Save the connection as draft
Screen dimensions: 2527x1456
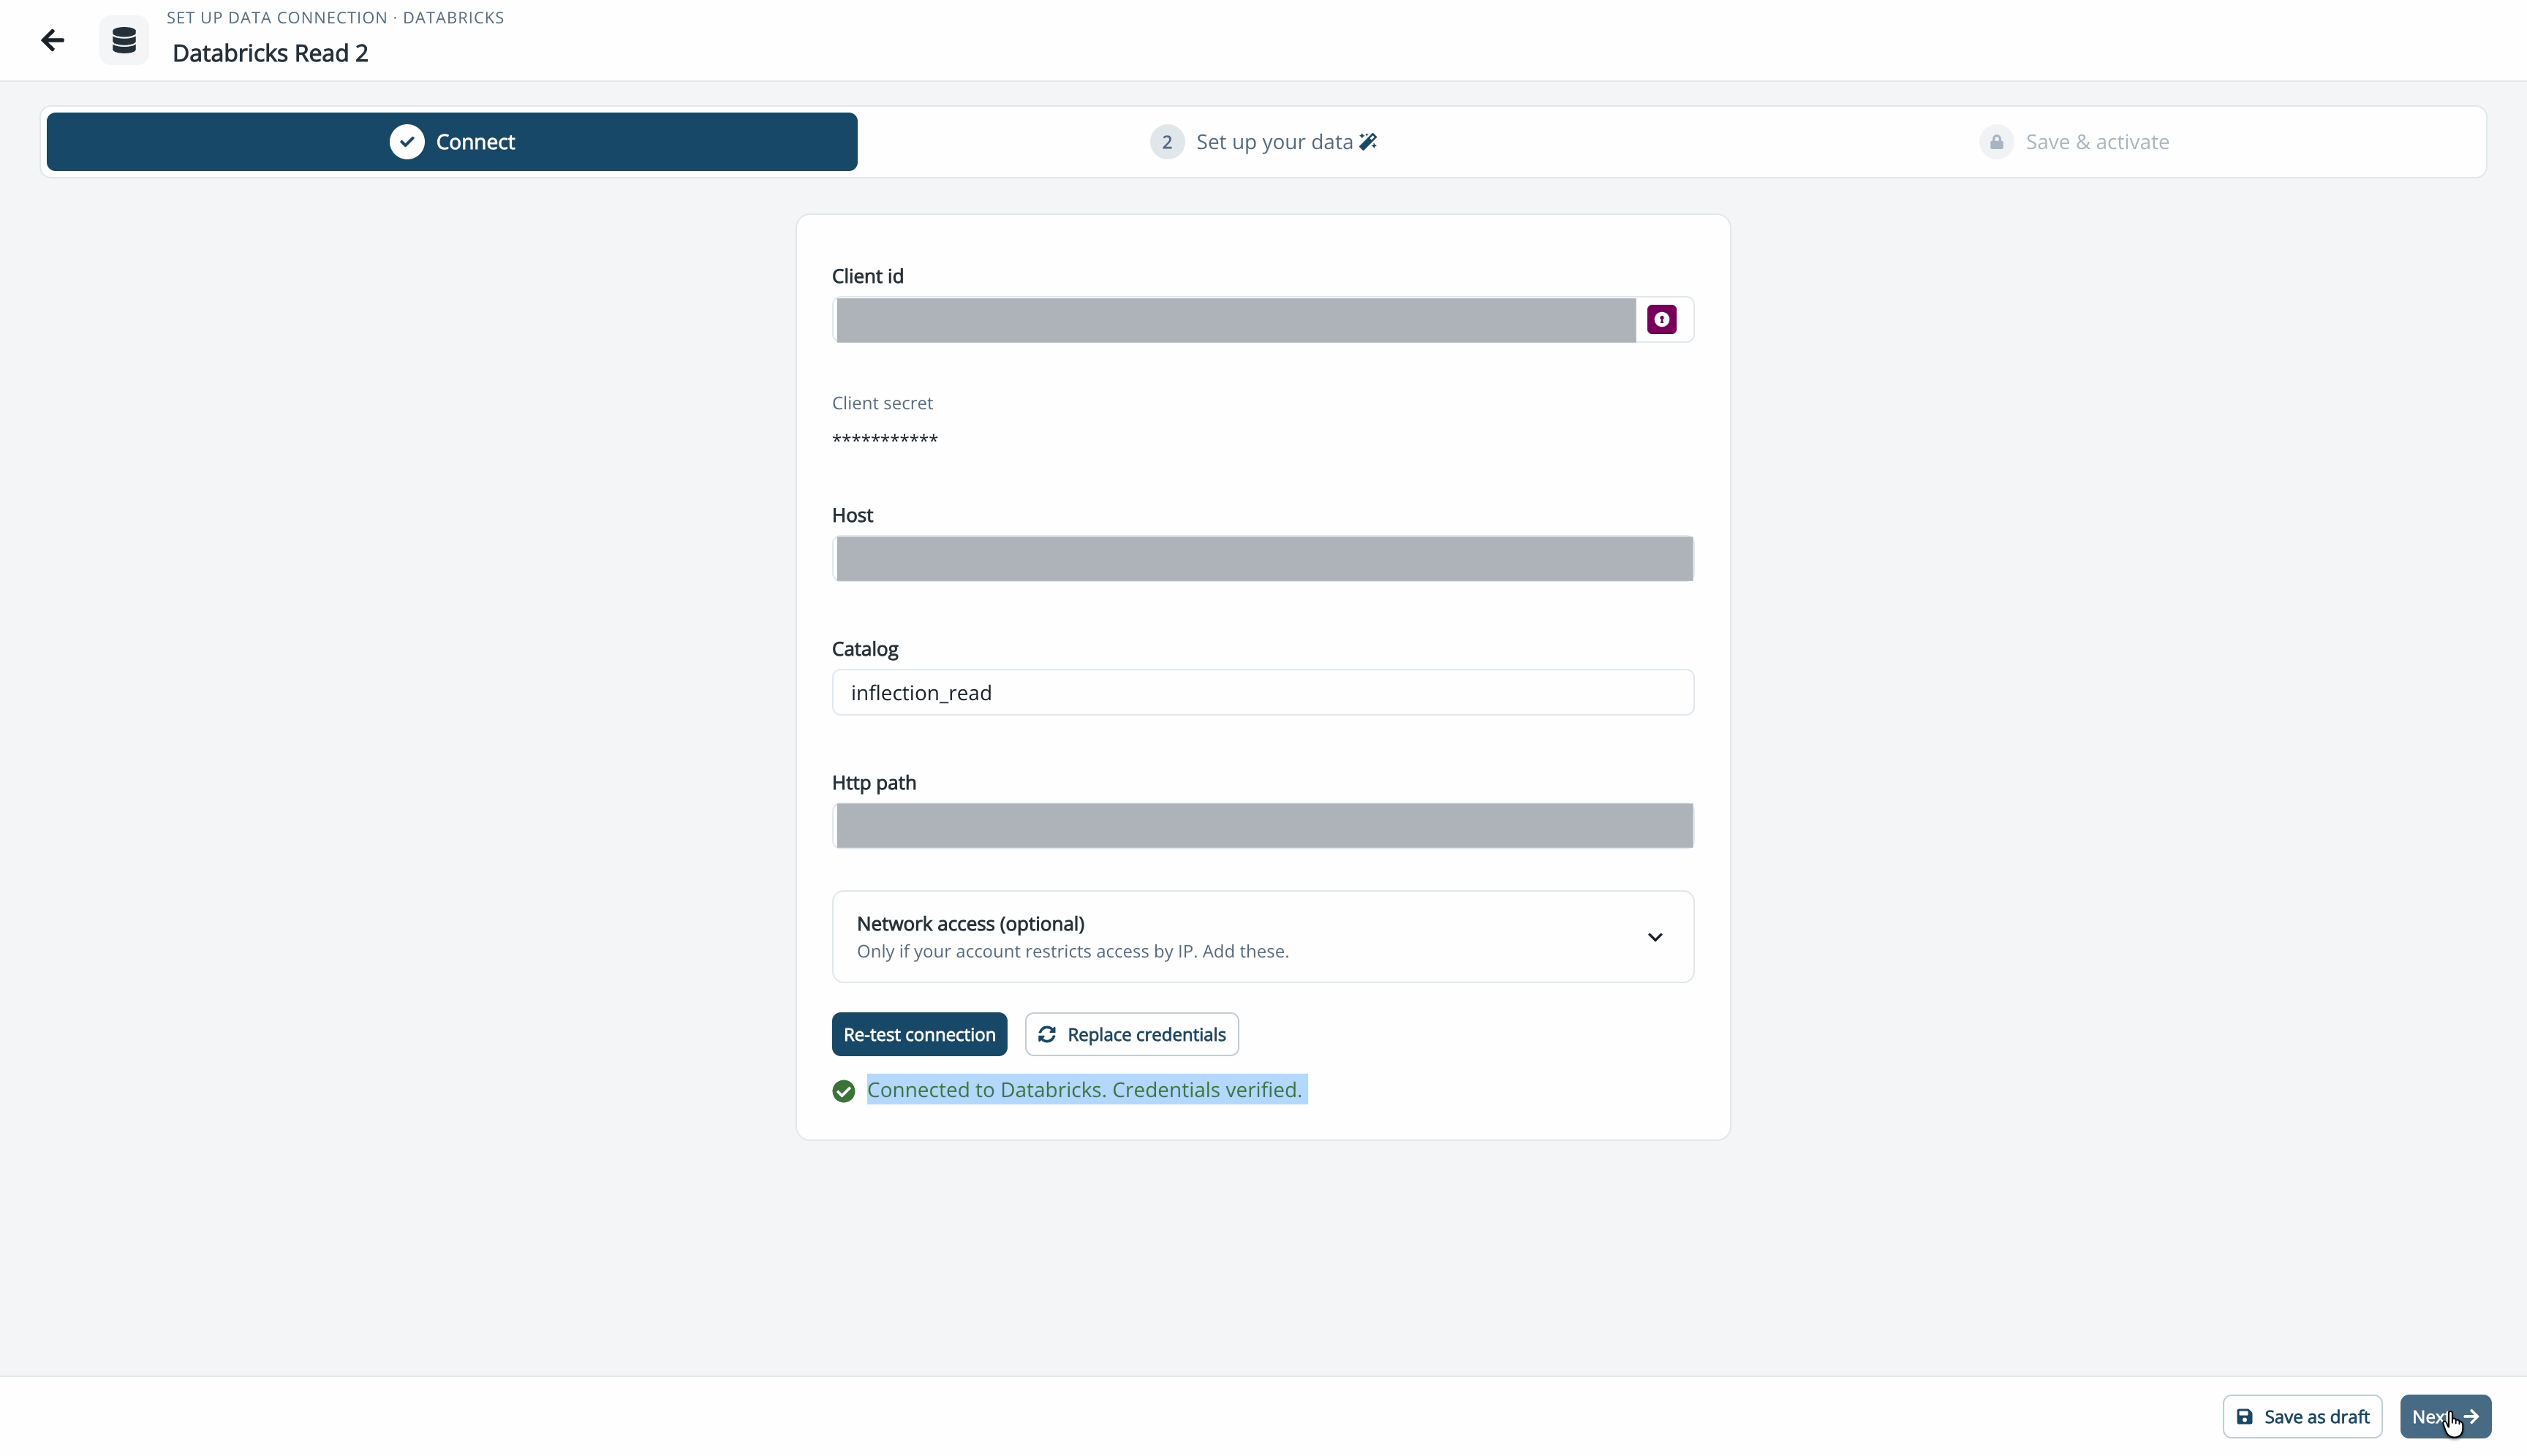(x=2302, y=1417)
